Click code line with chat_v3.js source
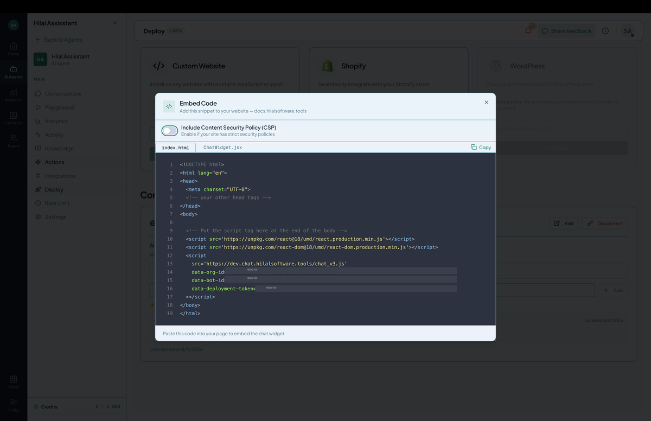This screenshot has width=651, height=421. (269, 264)
